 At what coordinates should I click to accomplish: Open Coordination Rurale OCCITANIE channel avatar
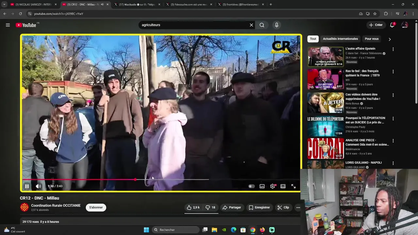click(x=24, y=207)
